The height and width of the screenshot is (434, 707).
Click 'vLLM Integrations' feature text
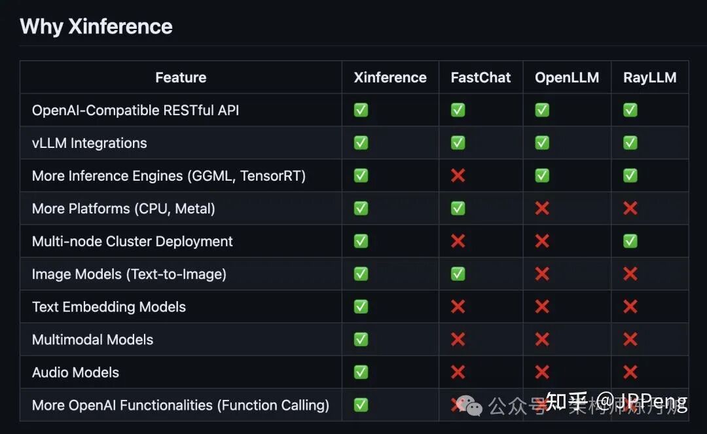pos(89,143)
